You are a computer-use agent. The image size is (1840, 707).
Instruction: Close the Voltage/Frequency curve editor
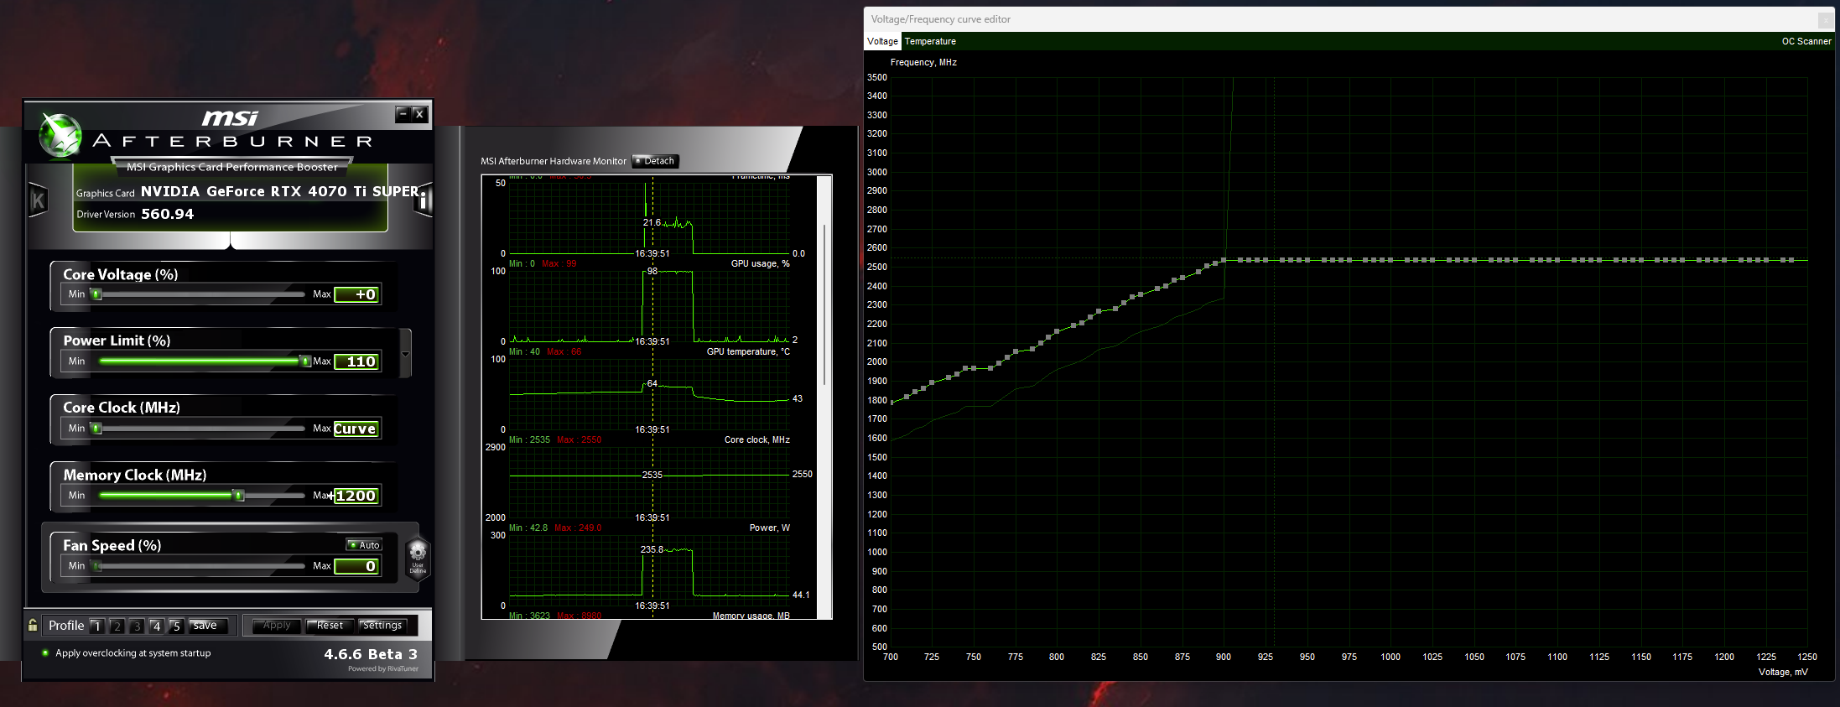pos(1825,19)
